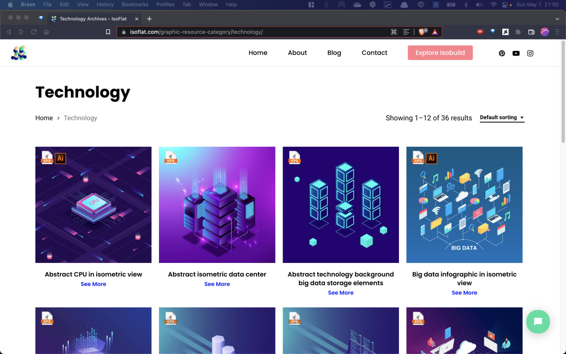Open macOS Control Center icon
The width and height of the screenshot is (566, 354).
click(506, 5)
